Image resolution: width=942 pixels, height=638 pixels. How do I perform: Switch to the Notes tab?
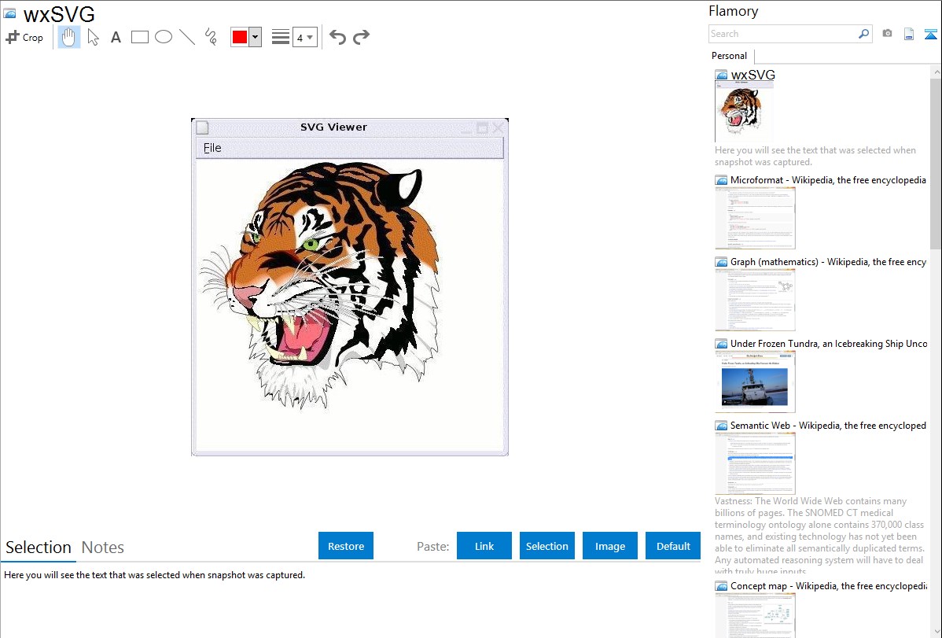(x=103, y=548)
